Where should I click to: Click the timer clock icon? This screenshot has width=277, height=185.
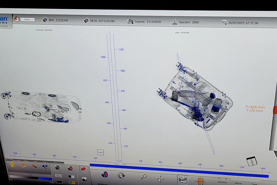coord(17,19)
